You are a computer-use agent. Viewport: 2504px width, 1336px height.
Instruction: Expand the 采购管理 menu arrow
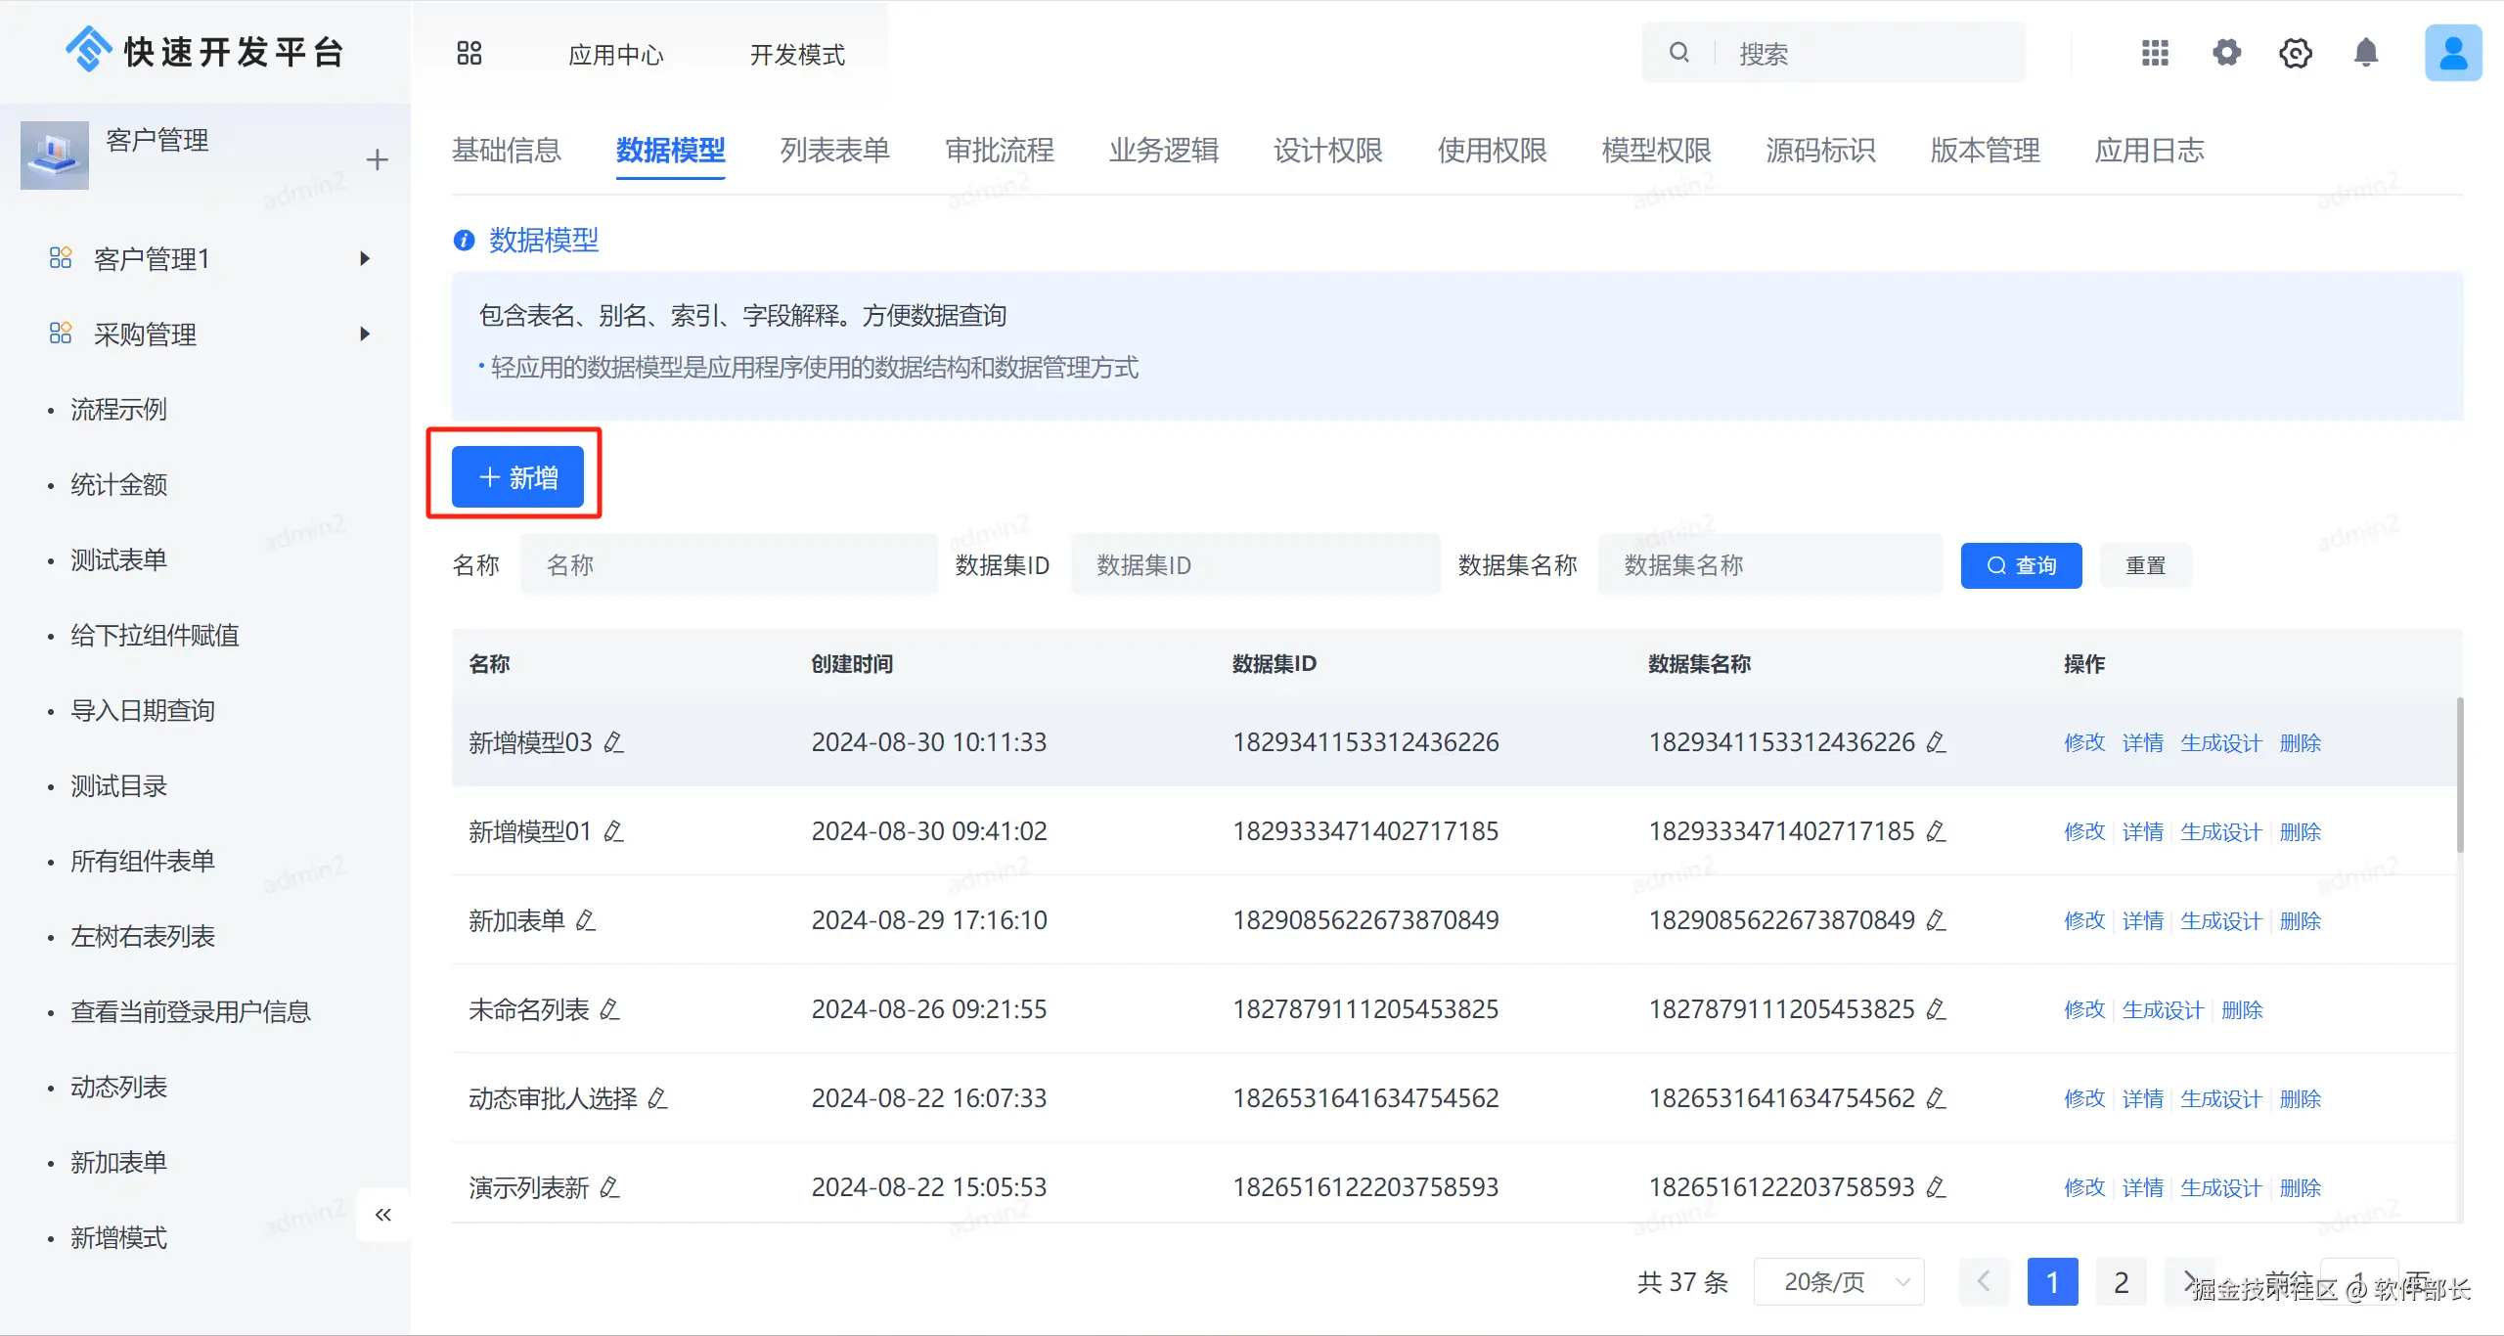[x=365, y=334]
